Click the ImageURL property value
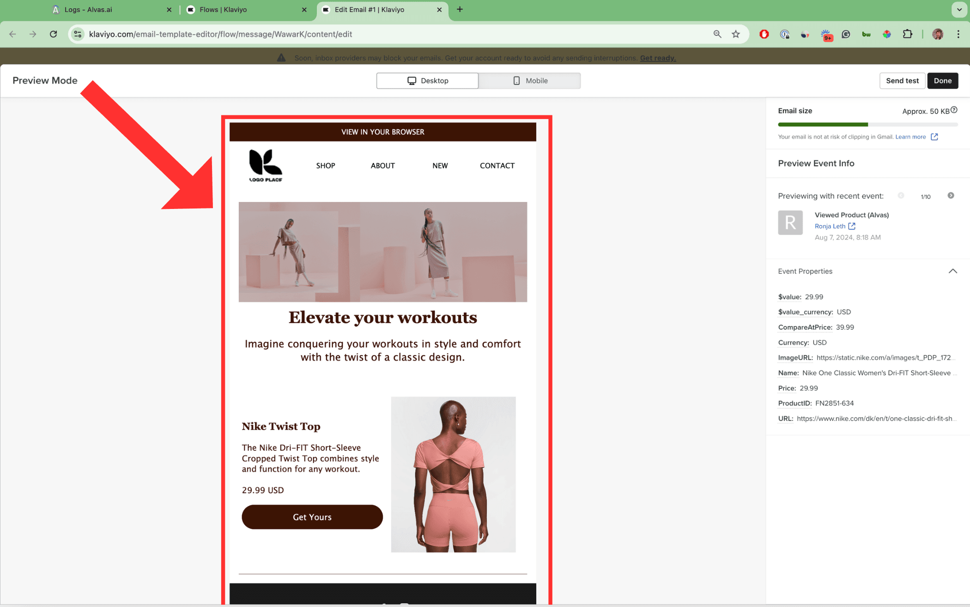970x607 pixels. click(885, 357)
